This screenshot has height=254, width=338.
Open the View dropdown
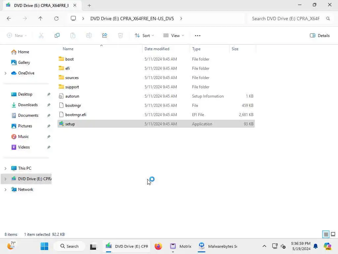pyautogui.click(x=174, y=36)
